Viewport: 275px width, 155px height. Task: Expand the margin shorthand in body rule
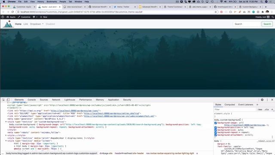[x=226, y=144]
